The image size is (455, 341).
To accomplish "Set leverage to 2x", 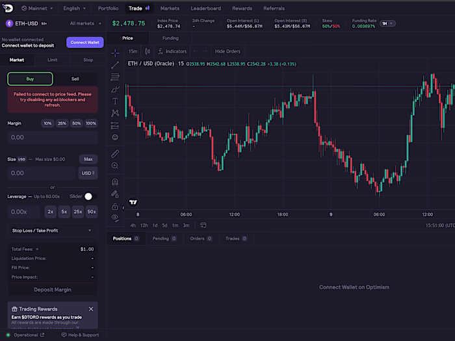I will coord(51,212).
